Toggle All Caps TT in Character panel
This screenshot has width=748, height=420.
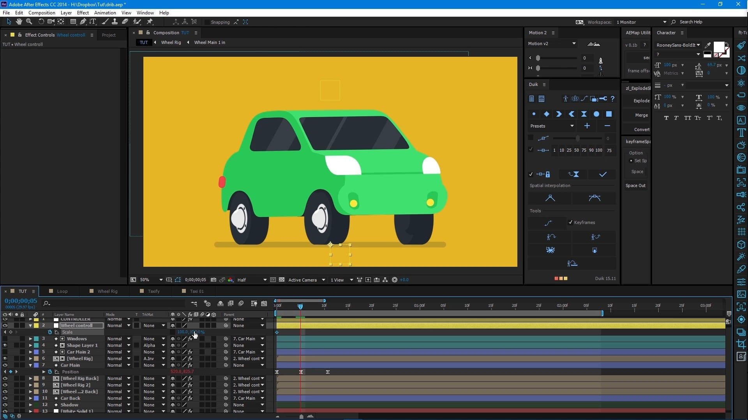(688, 118)
